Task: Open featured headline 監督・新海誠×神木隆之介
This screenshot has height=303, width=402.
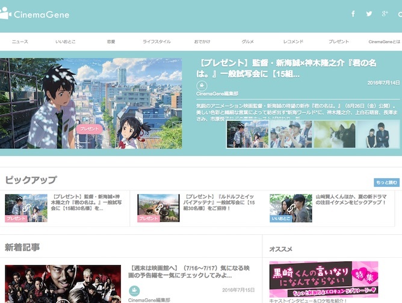Action: click(286, 68)
